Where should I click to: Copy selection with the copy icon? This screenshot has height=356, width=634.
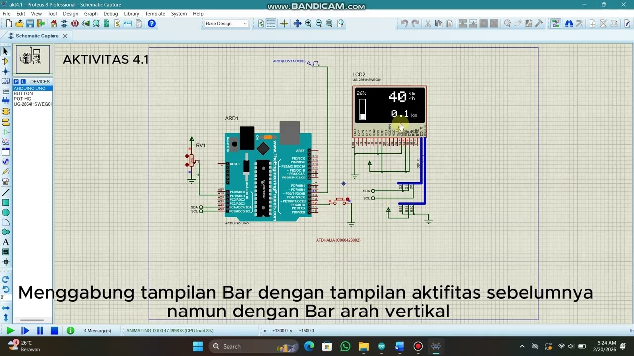click(439, 23)
